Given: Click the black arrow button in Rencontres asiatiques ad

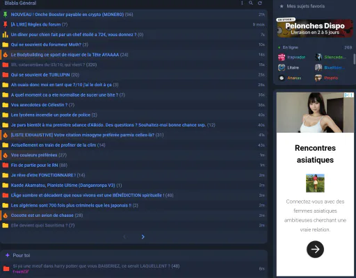Looking at the screenshot, I should point(315,250).
